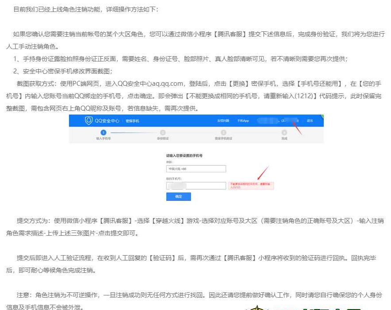Viewport: 391px width, 310px height.
Task: Click paragraph starting 提交后即进入人工验证流程
Action: pyautogui.click(x=191, y=264)
